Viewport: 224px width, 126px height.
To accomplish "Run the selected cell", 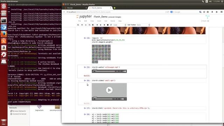I will (104, 25).
